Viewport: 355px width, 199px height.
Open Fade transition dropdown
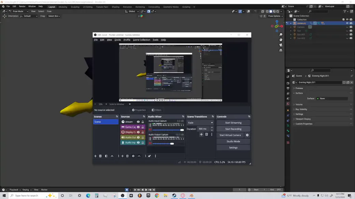point(200,123)
